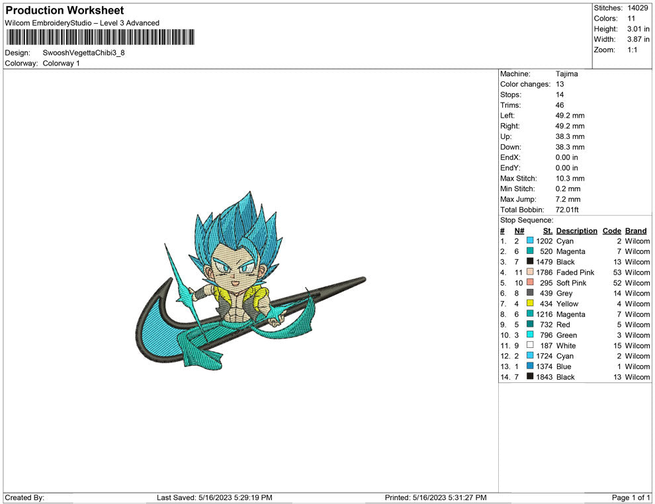Viewport: 655px width, 504px height.
Task: Click the Colors value '11'
Action: click(x=631, y=19)
